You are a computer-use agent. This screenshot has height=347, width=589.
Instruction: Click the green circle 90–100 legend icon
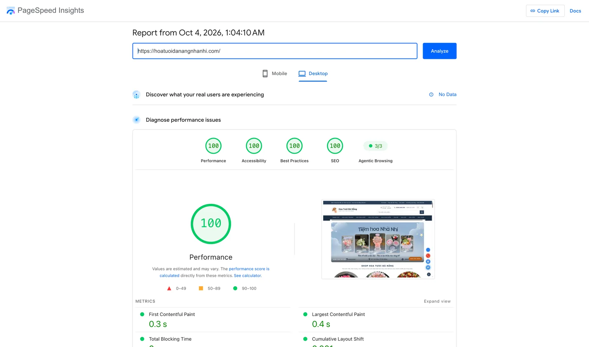coord(235,288)
